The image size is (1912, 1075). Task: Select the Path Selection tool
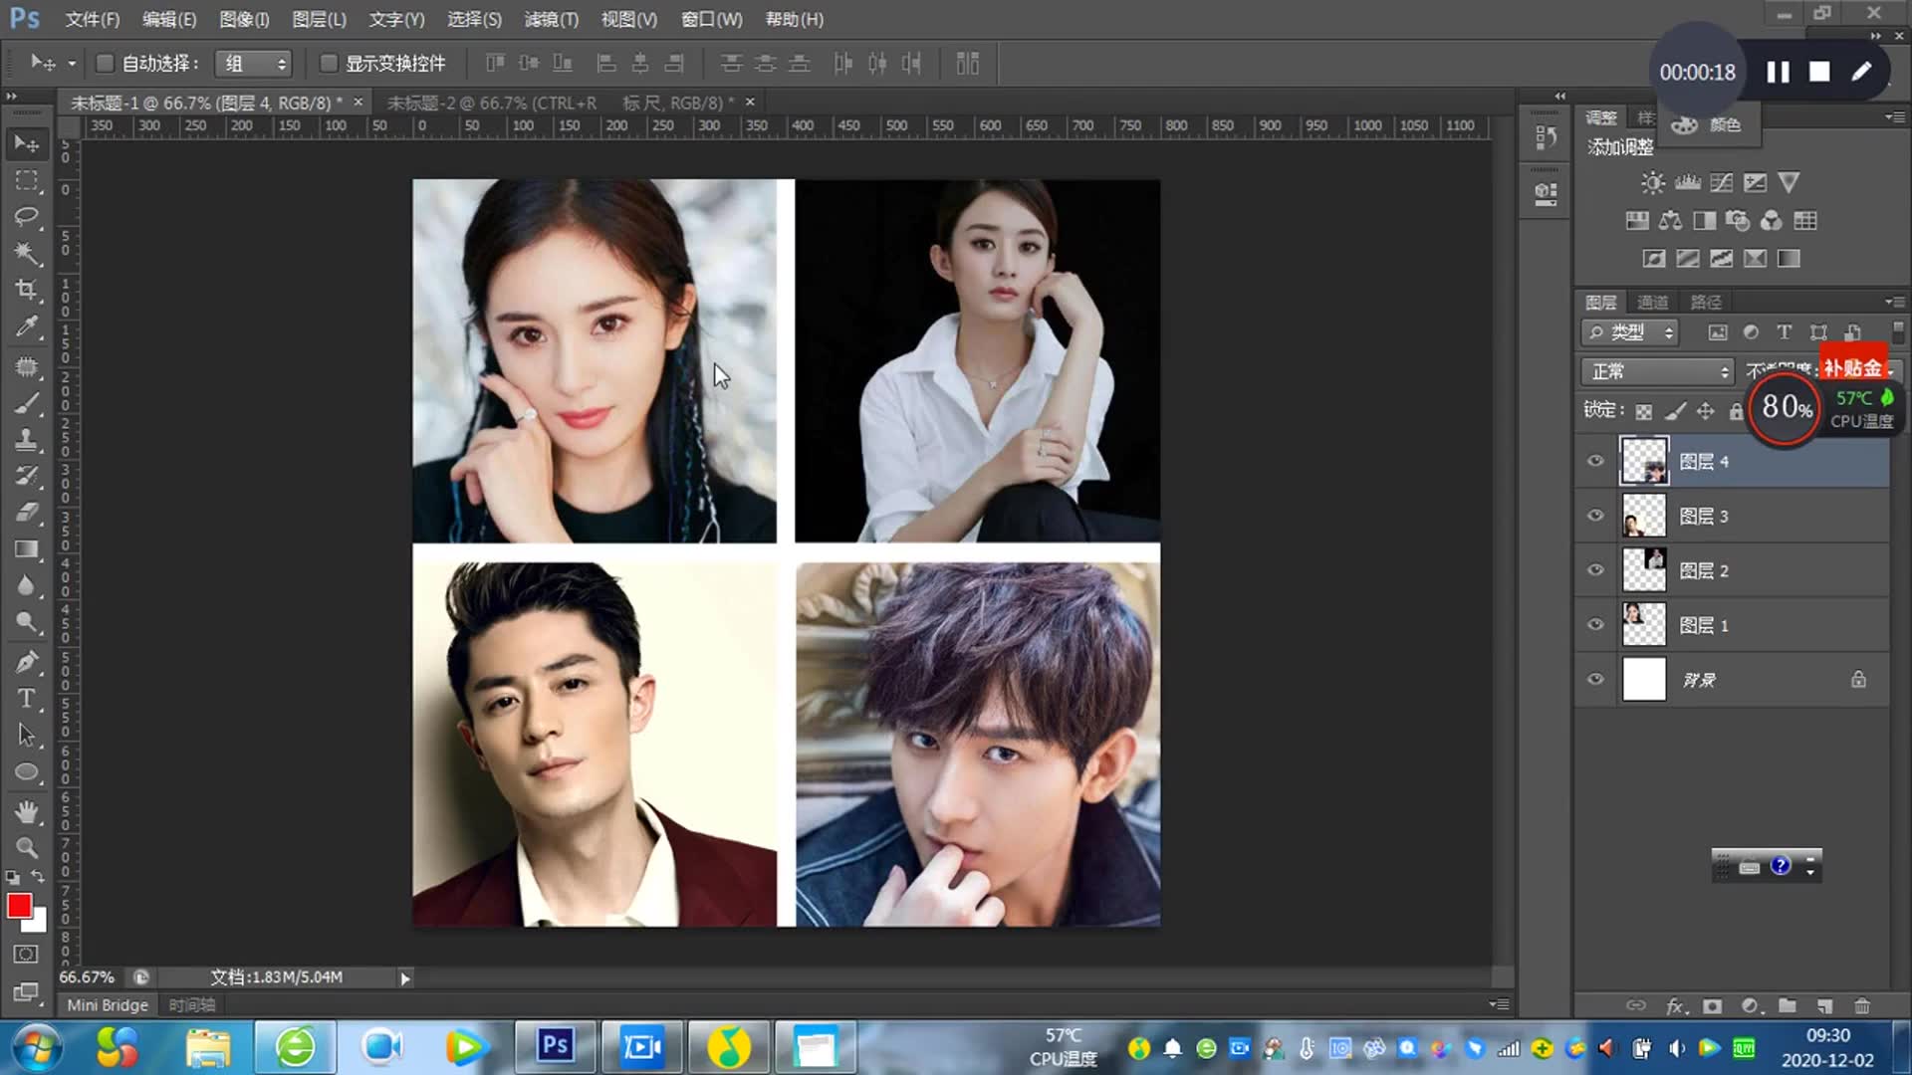click(x=27, y=735)
